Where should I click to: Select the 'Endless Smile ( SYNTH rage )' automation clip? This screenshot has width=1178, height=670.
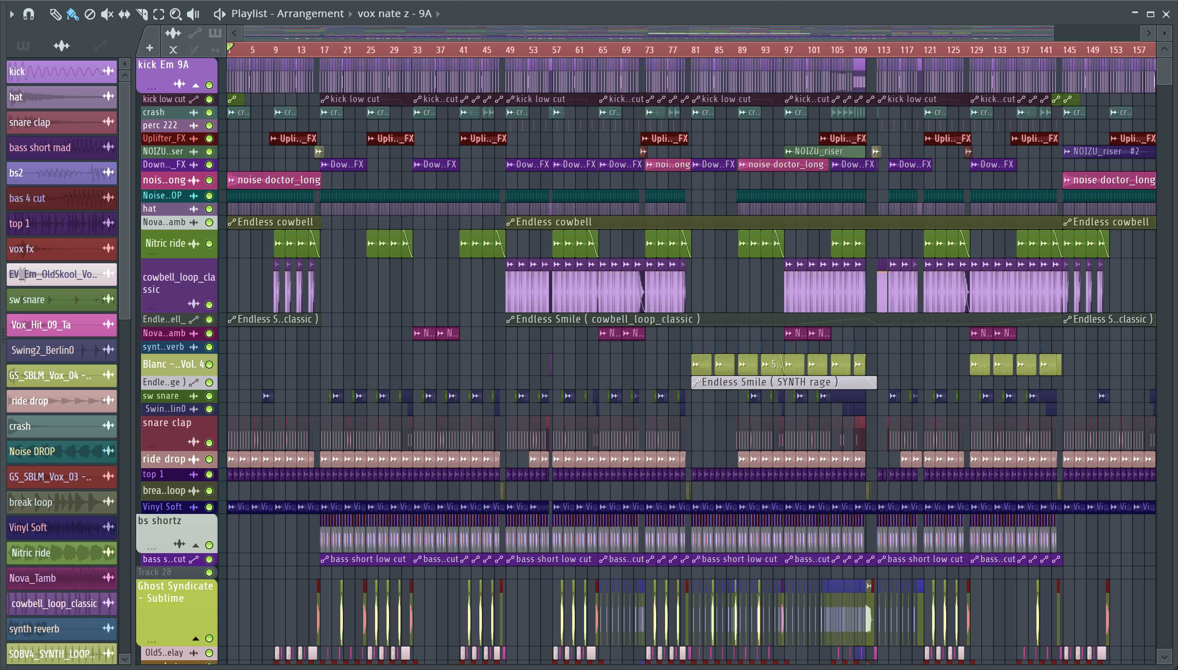pyautogui.click(x=784, y=382)
